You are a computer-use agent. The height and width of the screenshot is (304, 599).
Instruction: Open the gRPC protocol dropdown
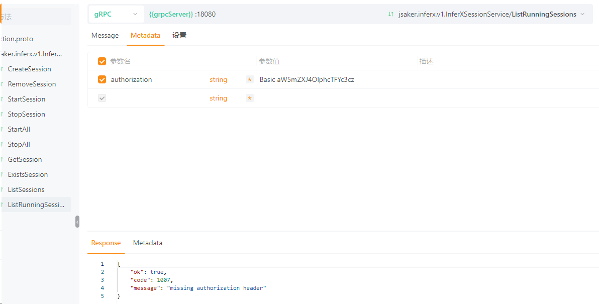[x=116, y=14]
